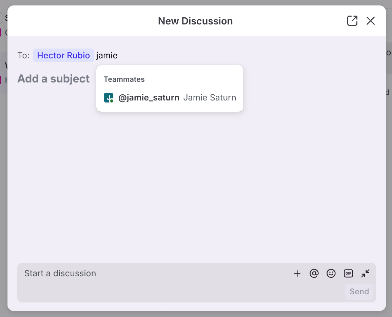Click the Teammates header in suggestion list

click(x=124, y=79)
